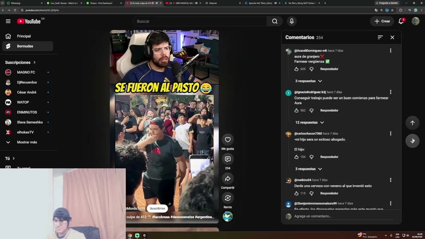This screenshot has width=425, height=239.
Task: Open MAGNO FC subscription channel
Action: point(28,72)
